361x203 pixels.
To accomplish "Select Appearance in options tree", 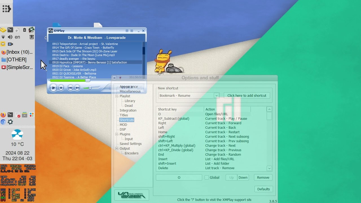I will point(129,87).
